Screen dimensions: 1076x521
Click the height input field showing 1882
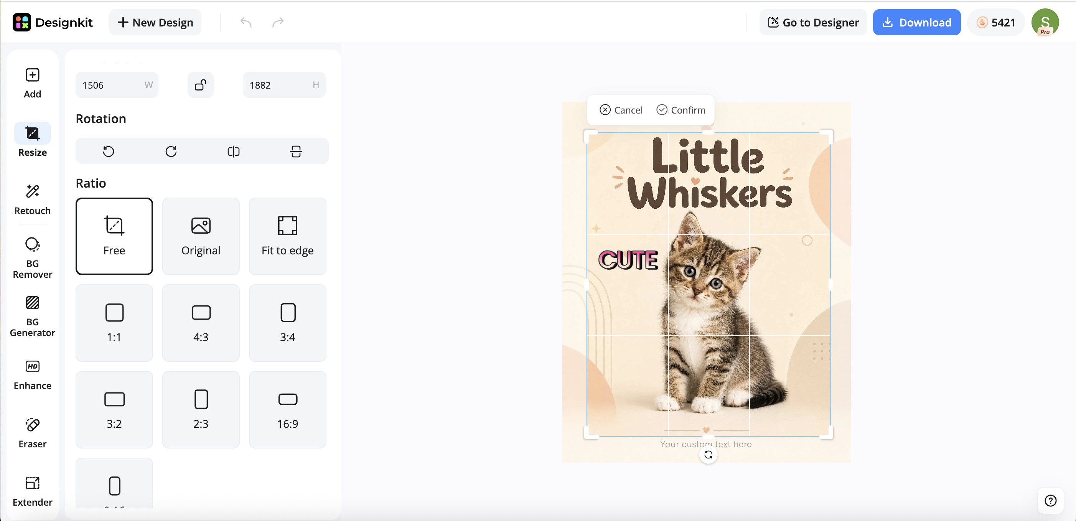click(x=284, y=85)
